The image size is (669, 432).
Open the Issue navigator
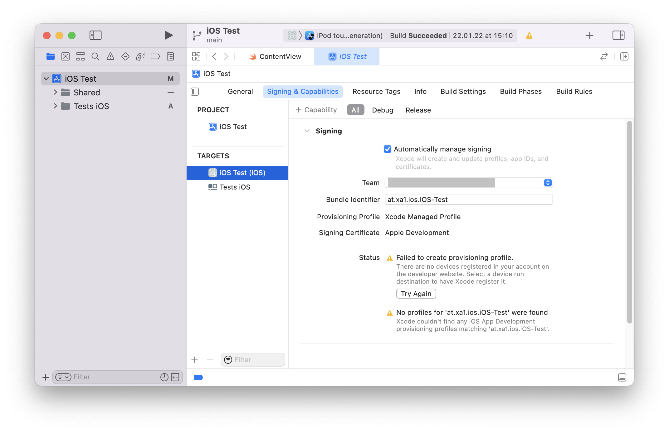pos(110,56)
